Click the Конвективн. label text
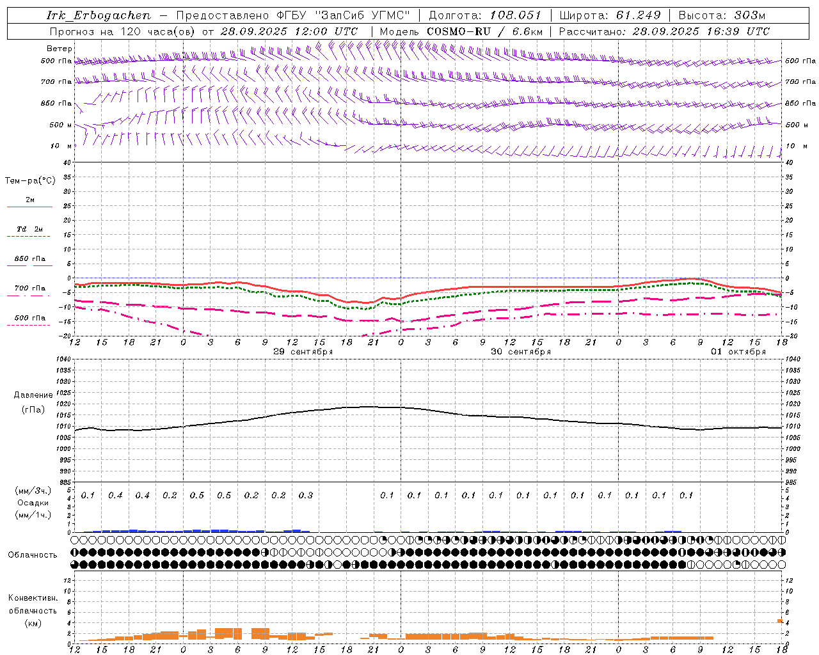This screenshot has height=655, width=819. coord(33,598)
